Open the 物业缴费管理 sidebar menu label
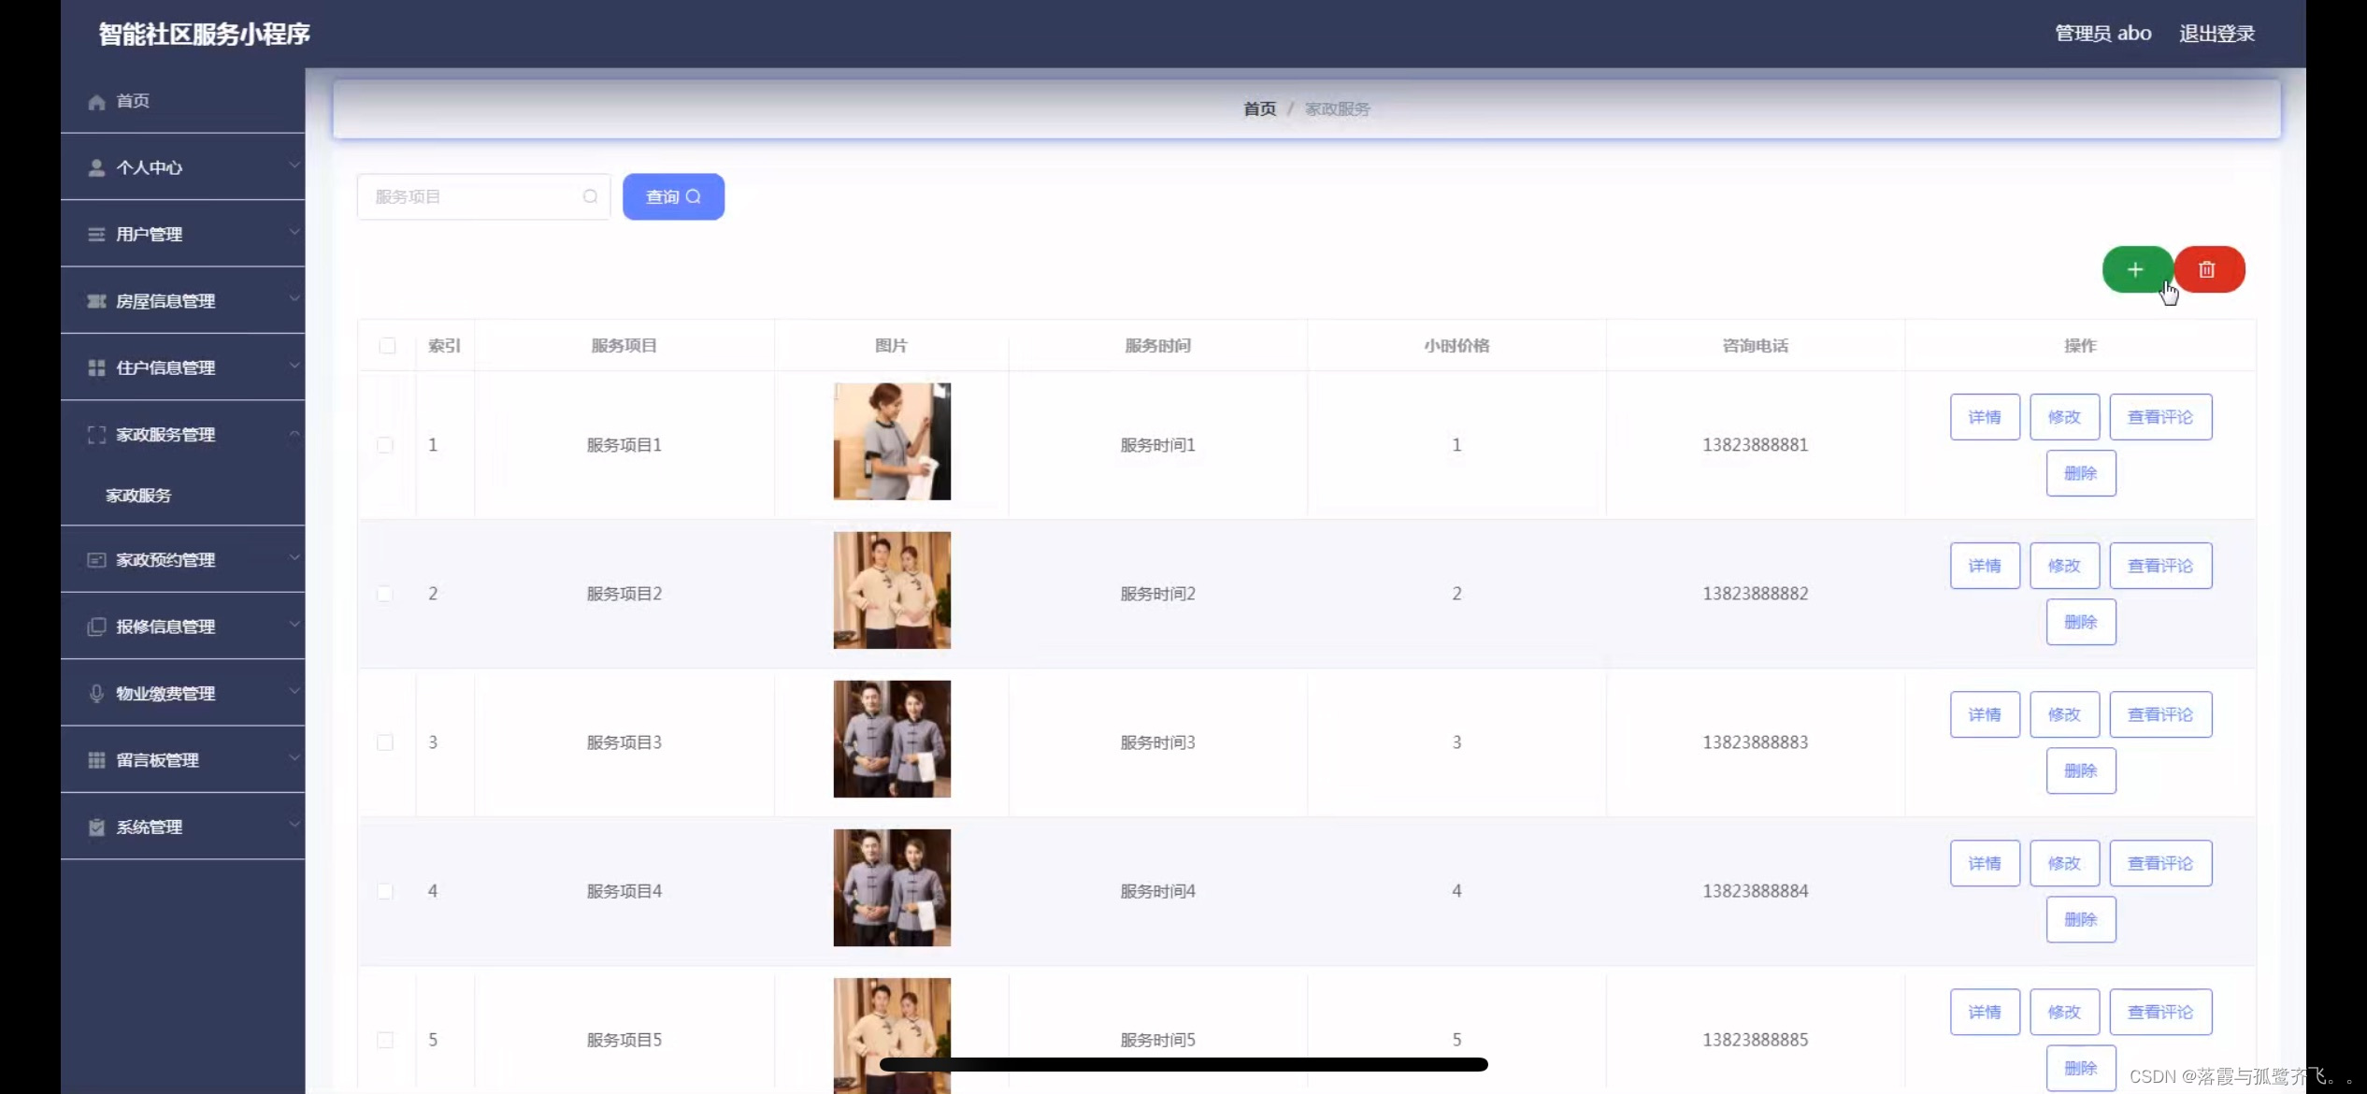This screenshot has height=1094, width=2367. tap(166, 694)
